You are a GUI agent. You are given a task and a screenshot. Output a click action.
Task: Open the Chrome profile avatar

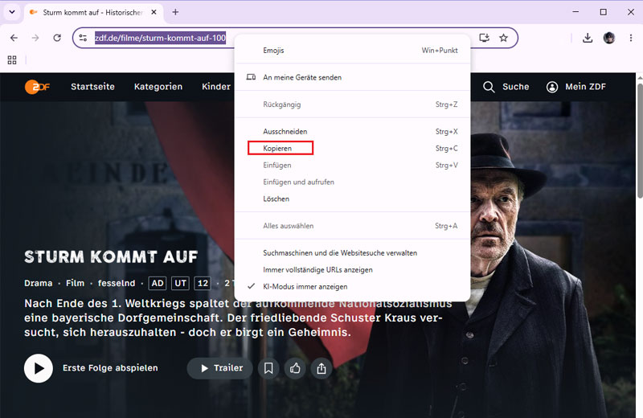[x=609, y=38]
